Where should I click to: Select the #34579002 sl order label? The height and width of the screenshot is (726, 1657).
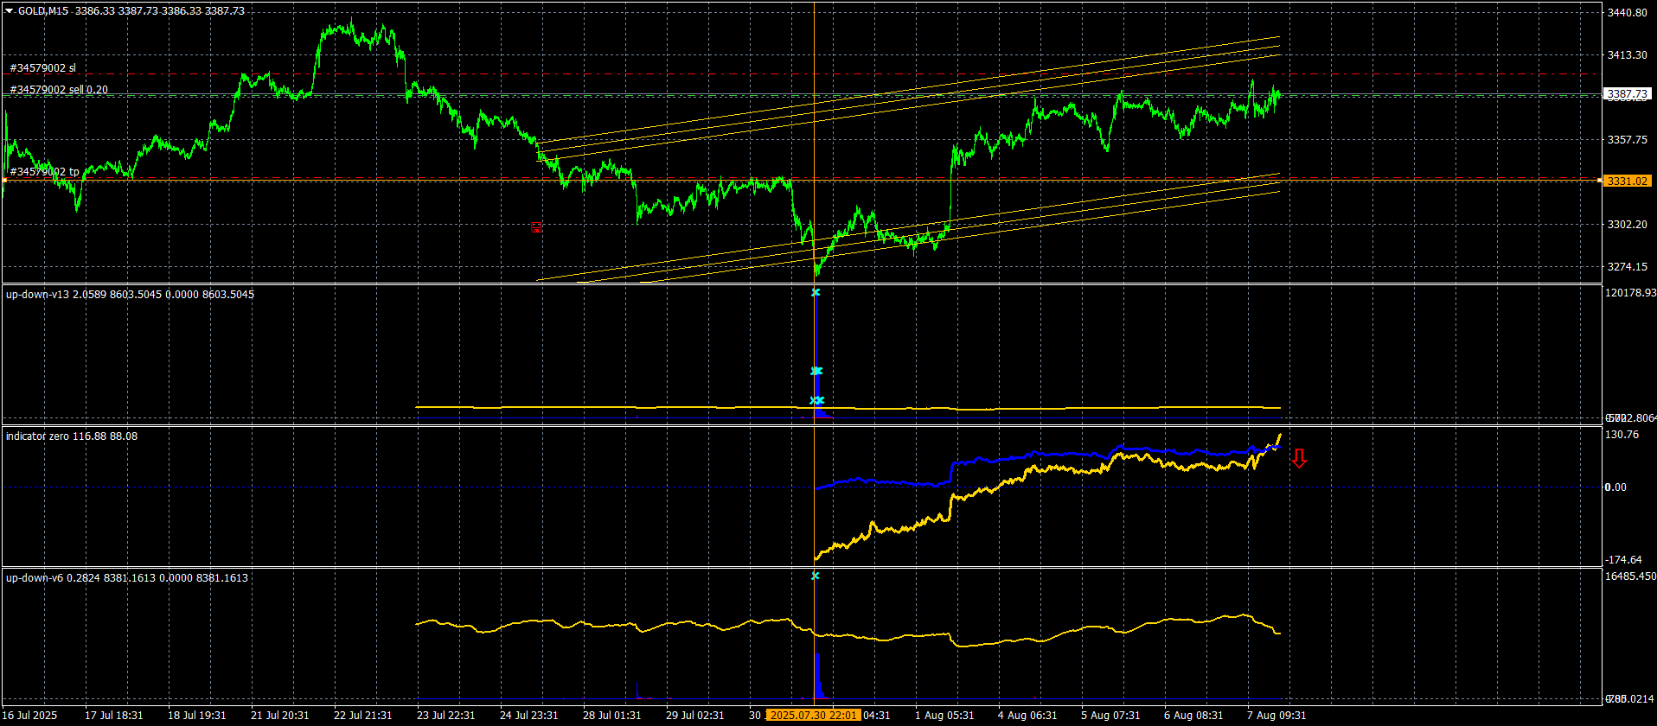click(x=42, y=68)
